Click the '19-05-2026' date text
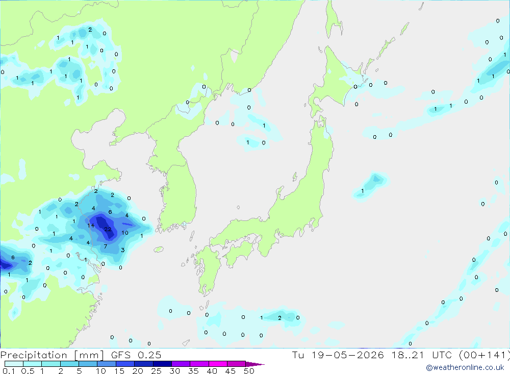 [348, 355]
